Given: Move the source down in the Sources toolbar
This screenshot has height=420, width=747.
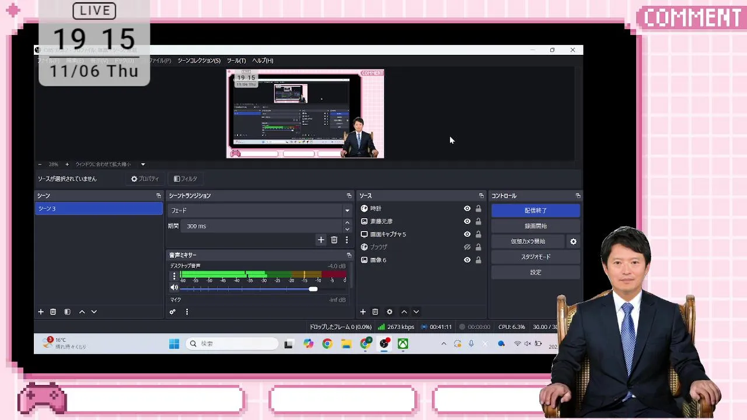Looking at the screenshot, I should 416,312.
